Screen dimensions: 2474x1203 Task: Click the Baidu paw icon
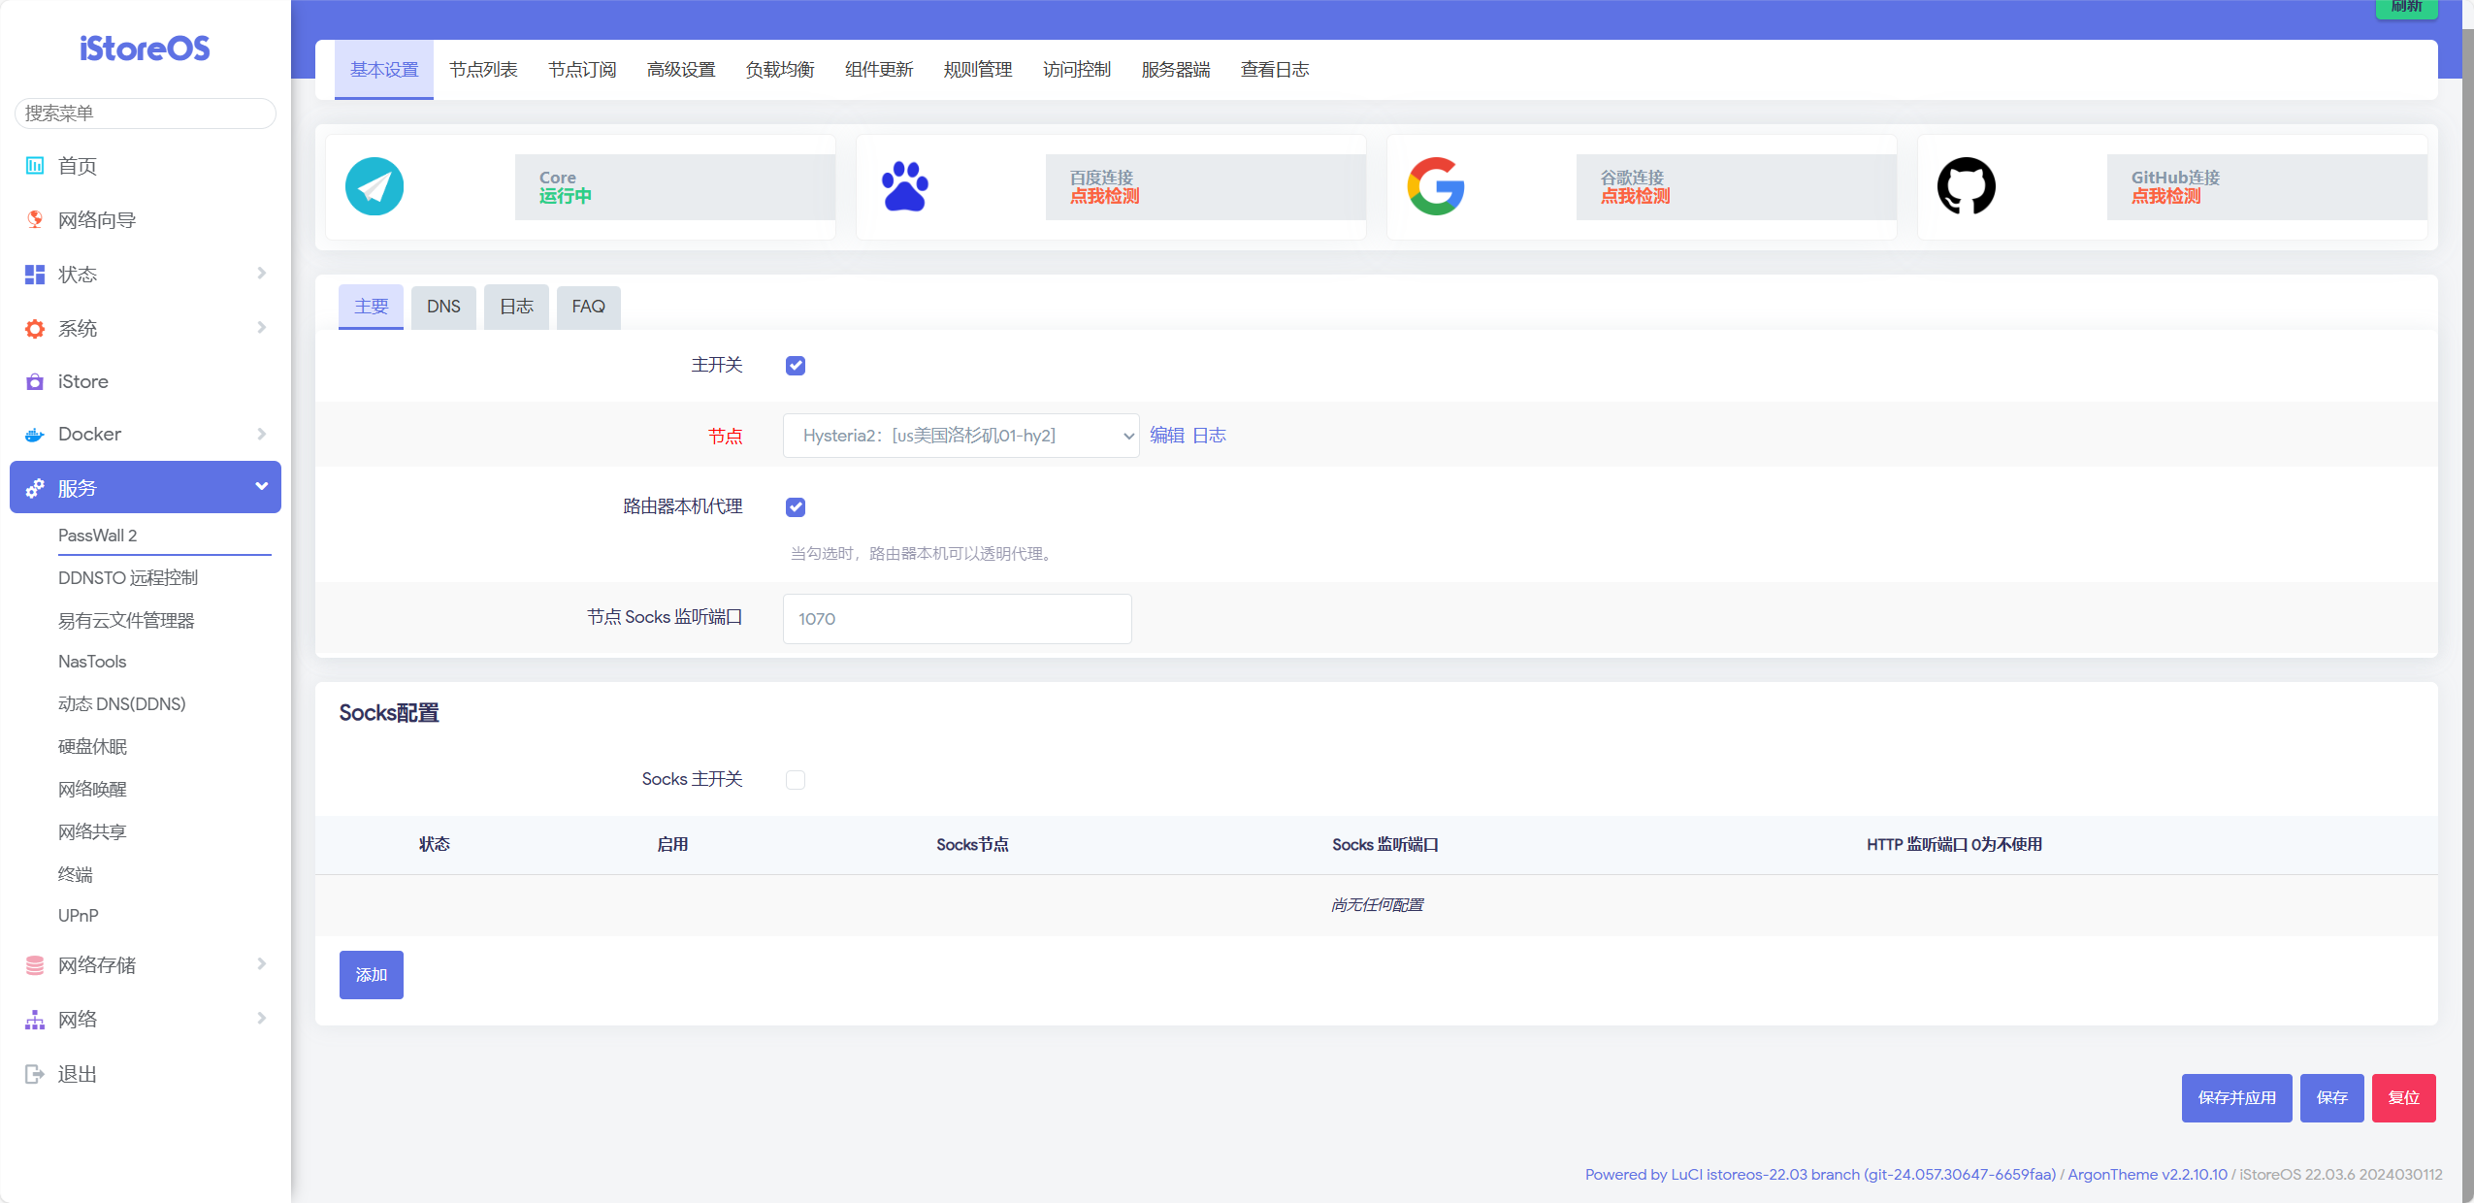tap(905, 186)
